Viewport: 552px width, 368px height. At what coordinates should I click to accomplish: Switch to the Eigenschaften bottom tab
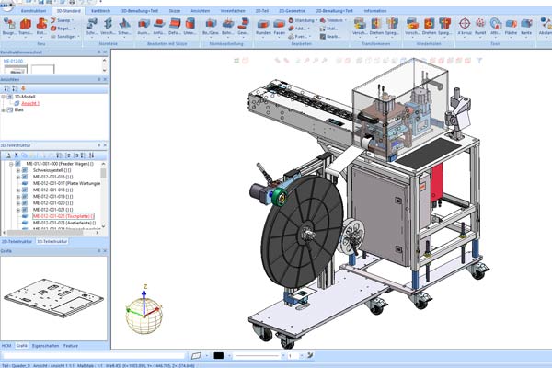coord(45,346)
